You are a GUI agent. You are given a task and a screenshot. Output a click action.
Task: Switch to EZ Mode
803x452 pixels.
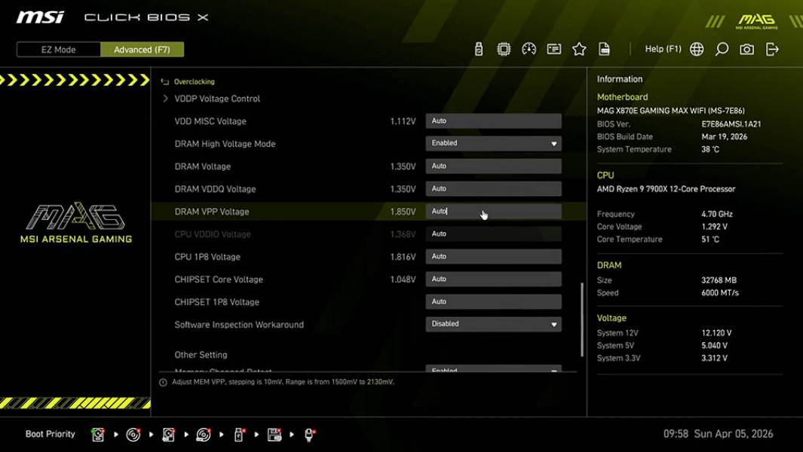(x=58, y=49)
